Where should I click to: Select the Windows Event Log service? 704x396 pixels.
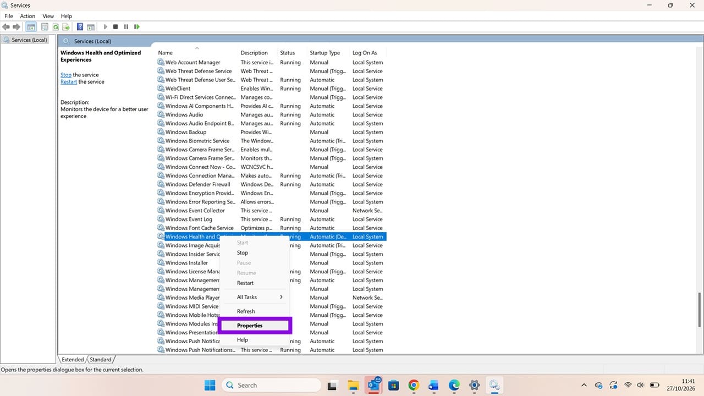click(x=272, y=219)
